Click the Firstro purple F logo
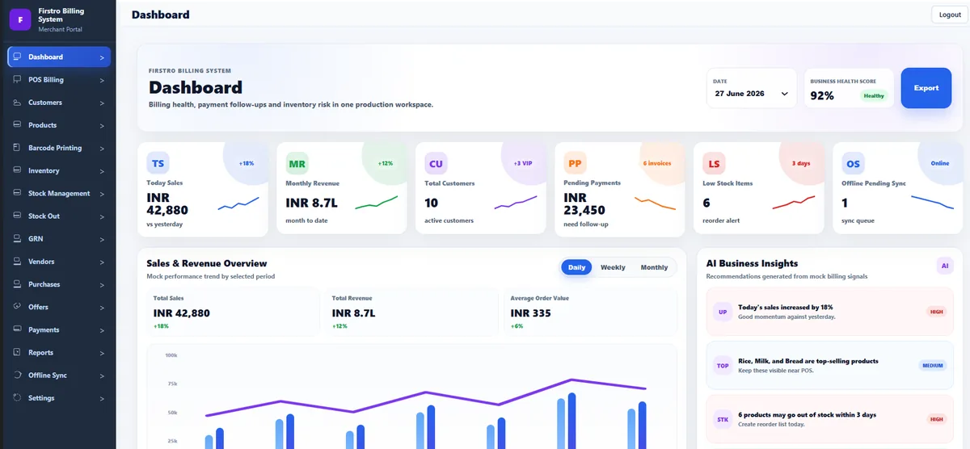 (x=19, y=19)
